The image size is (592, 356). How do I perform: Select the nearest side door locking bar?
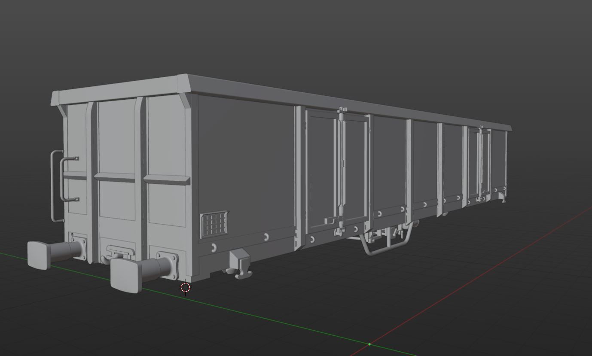click(x=342, y=172)
